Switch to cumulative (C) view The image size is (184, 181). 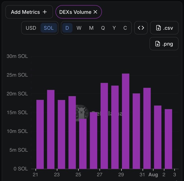pyautogui.click(x=125, y=28)
